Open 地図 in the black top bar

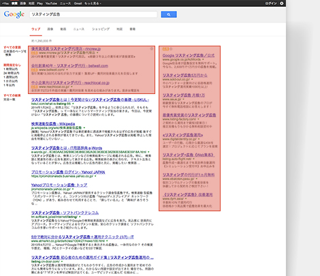tap(31, 3)
